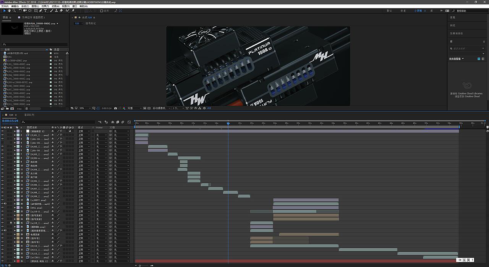489x267 pixels.
Task: Toggle visibility of layer 5 PJ02 png
Action: [x=2, y=146]
